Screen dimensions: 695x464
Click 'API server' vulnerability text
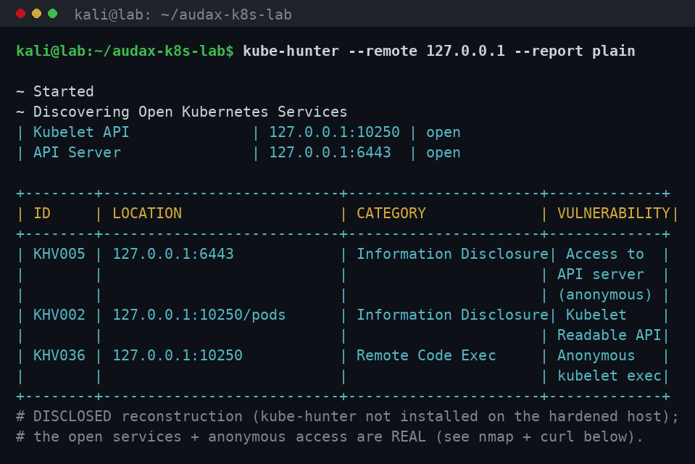point(600,275)
